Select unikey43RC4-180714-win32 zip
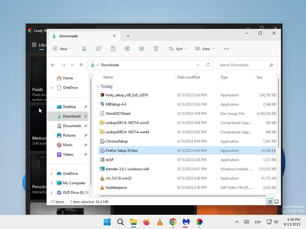The image size is (306, 229). 187,123
